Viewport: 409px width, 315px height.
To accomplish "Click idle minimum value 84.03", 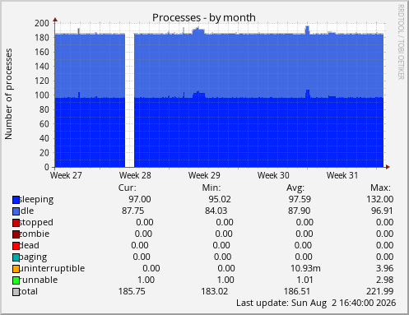I will [216, 211].
